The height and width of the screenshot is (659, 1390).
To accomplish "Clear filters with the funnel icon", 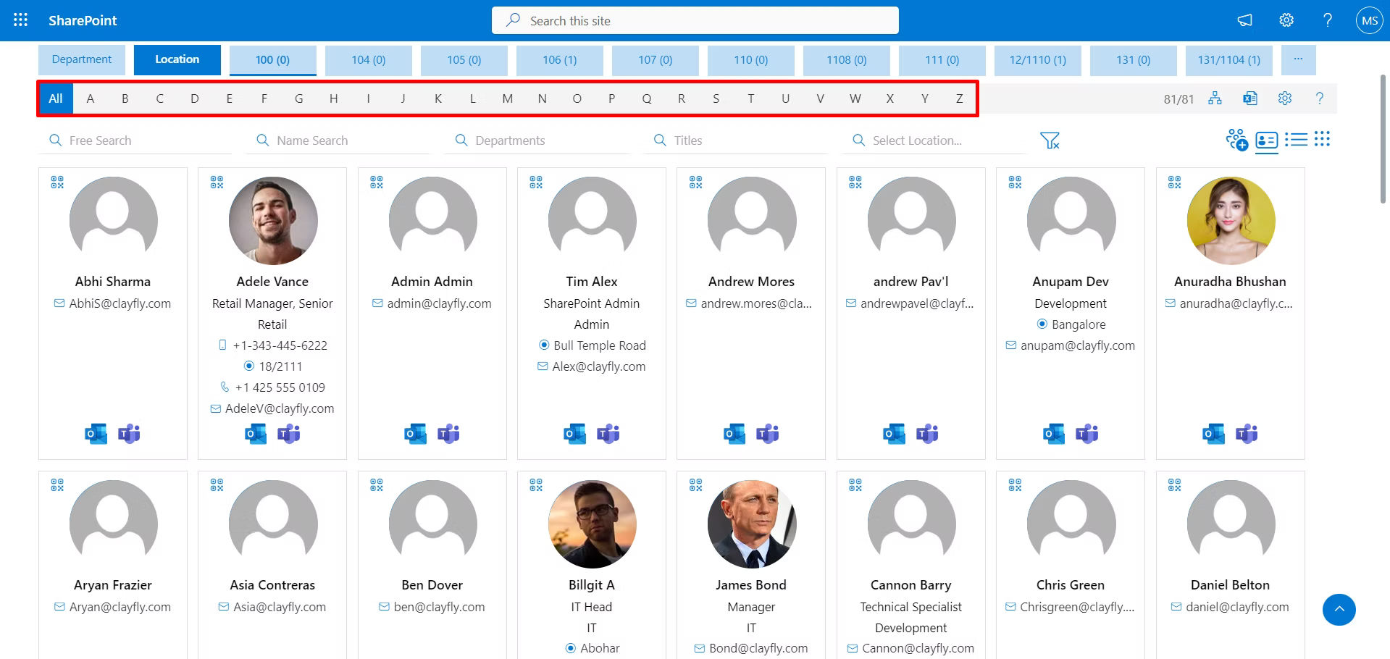I will (x=1050, y=140).
